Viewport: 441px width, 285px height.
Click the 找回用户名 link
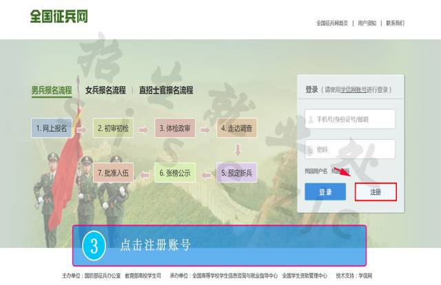316,171
